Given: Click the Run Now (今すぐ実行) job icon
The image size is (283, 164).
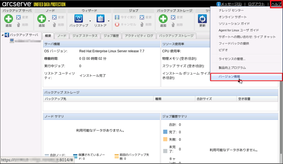Looking at the screenshot, I should (117, 17).
